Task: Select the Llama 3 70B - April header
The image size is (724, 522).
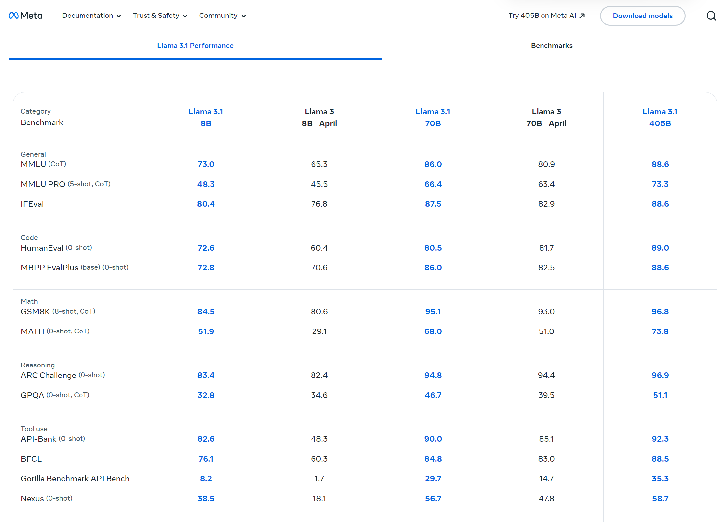Action: click(546, 117)
